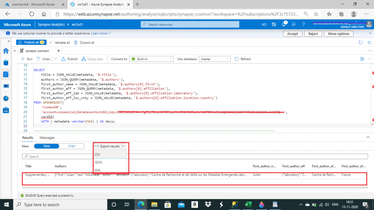Run the SQL script
The image size is (374, 210).
pos(27,59)
